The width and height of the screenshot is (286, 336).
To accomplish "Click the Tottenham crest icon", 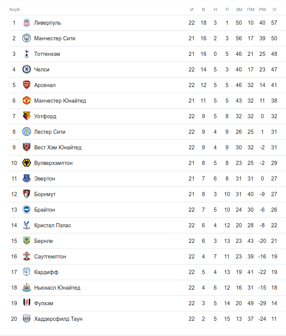I will click(26, 54).
